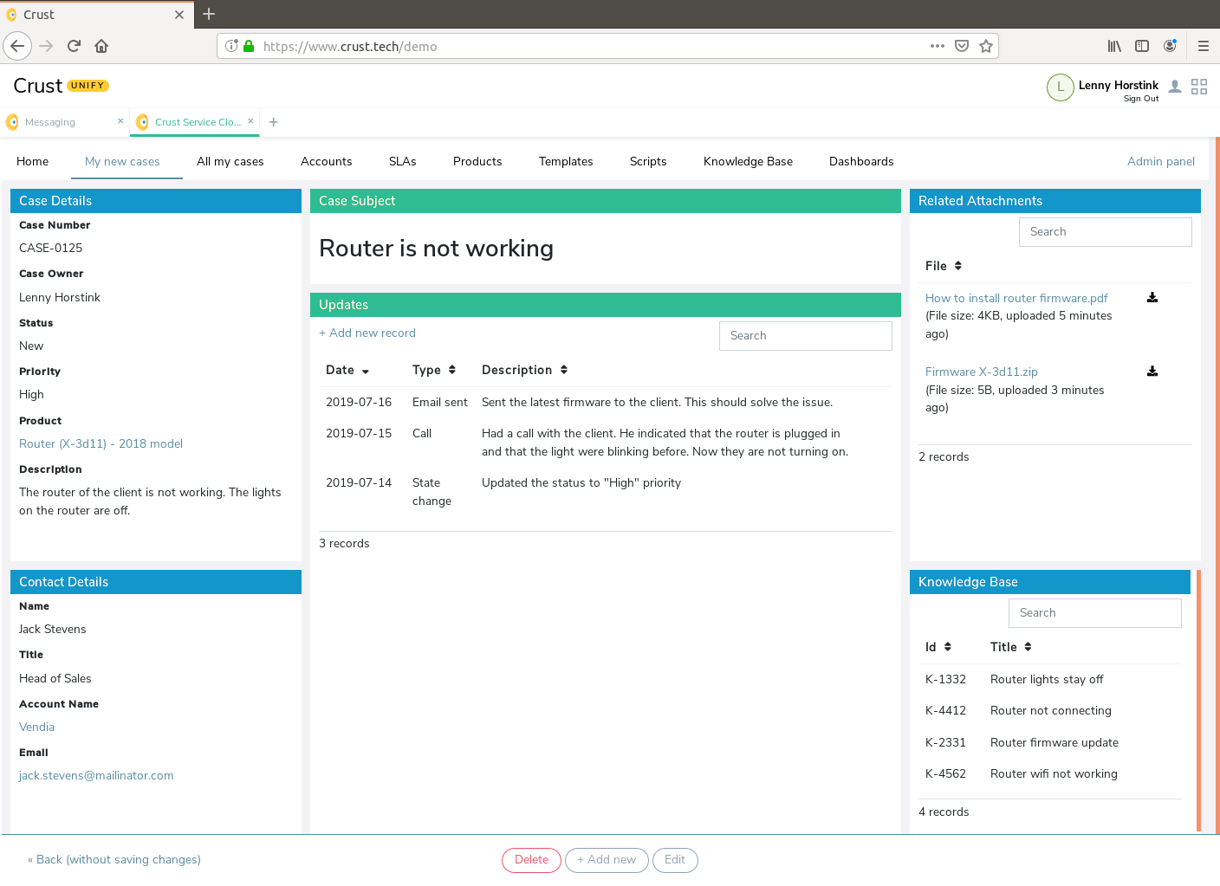Select K-1332 Router lights stay off row

(x=1050, y=679)
